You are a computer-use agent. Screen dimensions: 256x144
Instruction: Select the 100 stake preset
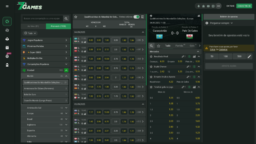(226, 56)
